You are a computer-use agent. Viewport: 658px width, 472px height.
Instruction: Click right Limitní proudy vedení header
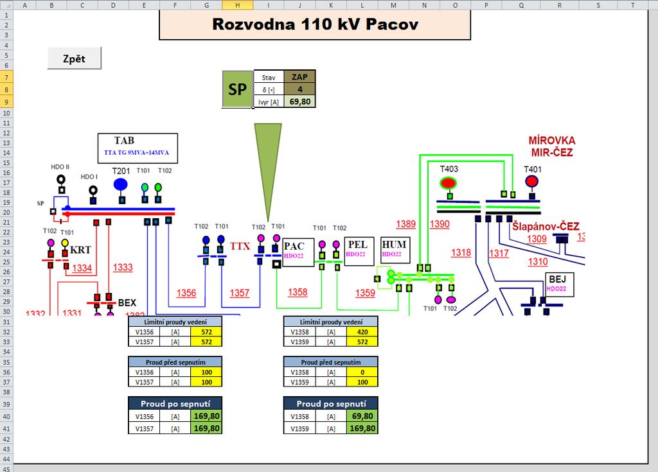[x=331, y=322]
